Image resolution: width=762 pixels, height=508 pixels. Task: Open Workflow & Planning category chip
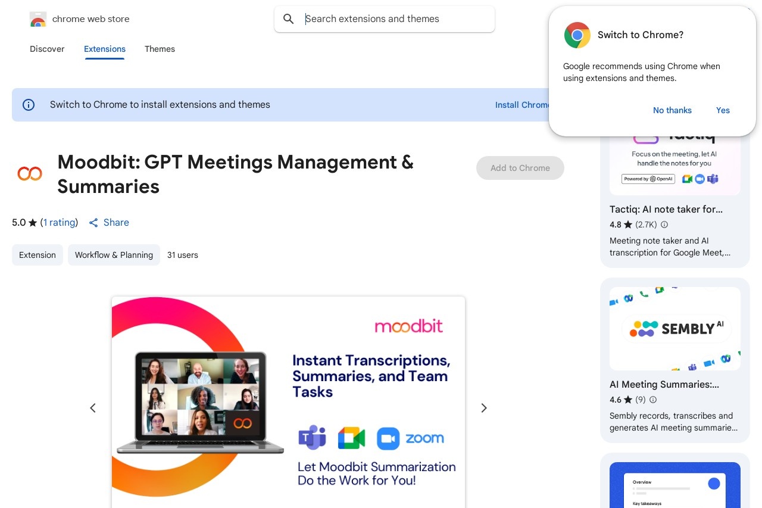coord(114,255)
